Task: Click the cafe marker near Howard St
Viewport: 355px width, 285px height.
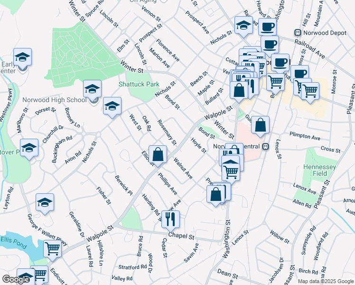Action: [267, 28]
